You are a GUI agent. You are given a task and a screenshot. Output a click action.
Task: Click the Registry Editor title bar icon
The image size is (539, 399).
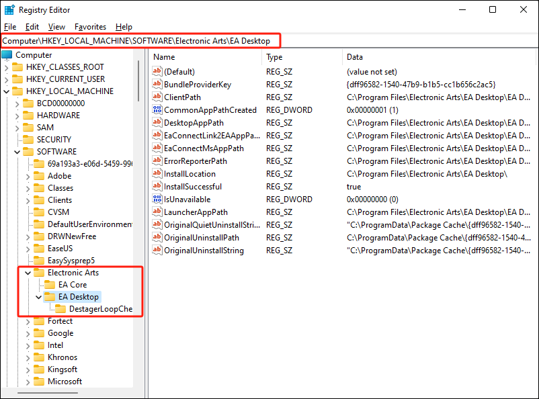click(9, 10)
